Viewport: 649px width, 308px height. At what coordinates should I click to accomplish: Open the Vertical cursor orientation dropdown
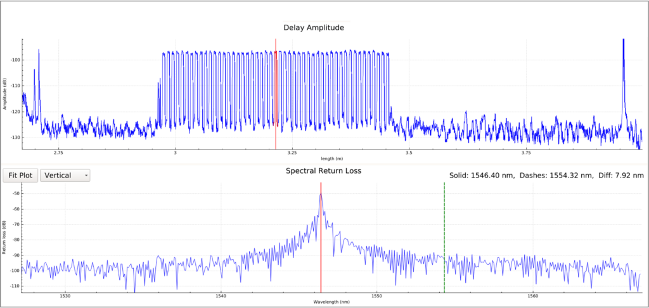click(65, 175)
